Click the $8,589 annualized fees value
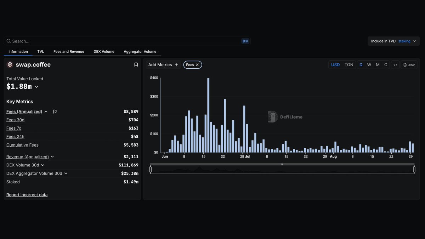425x239 pixels. (131, 112)
